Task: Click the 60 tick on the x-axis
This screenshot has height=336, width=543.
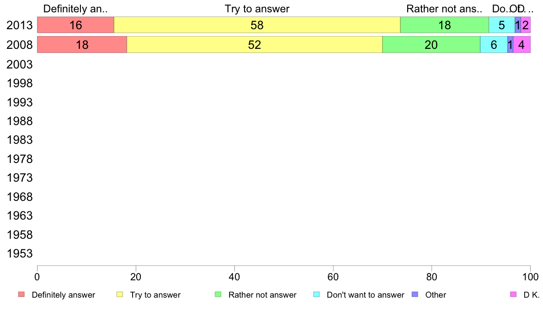Action: pyautogui.click(x=333, y=277)
